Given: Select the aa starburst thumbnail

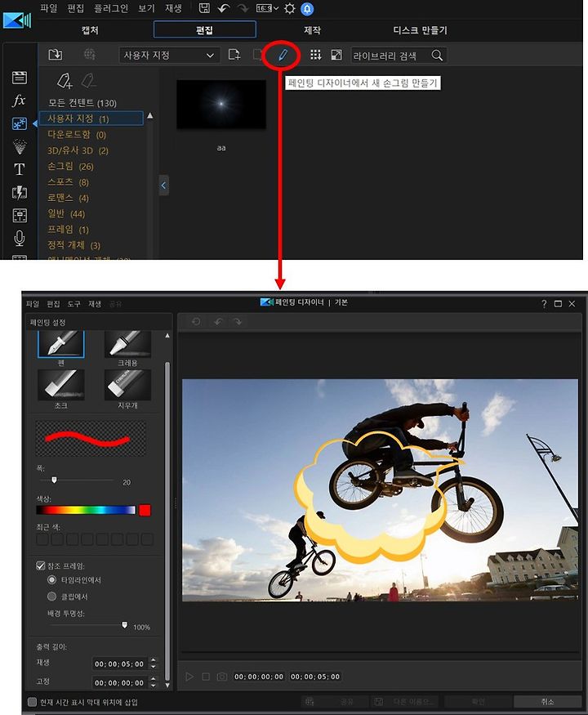Looking at the screenshot, I should click(x=221, y=105).
